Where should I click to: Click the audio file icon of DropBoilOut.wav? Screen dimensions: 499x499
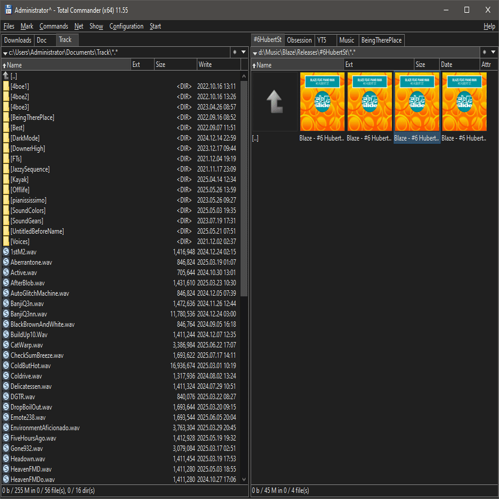pos(5,407)
